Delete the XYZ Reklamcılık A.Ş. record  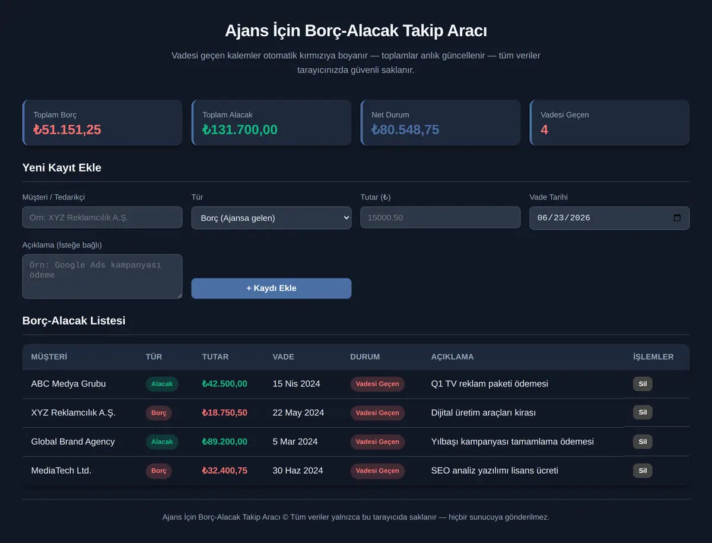(x=643, y=412)
